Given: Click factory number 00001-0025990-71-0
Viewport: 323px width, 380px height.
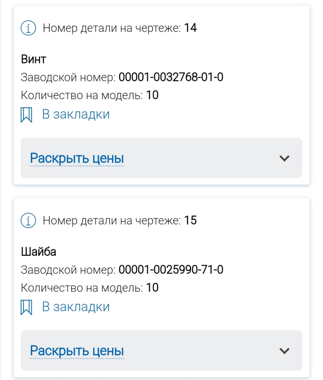Looking at the screenshot, I should click(x=171, y=269).
